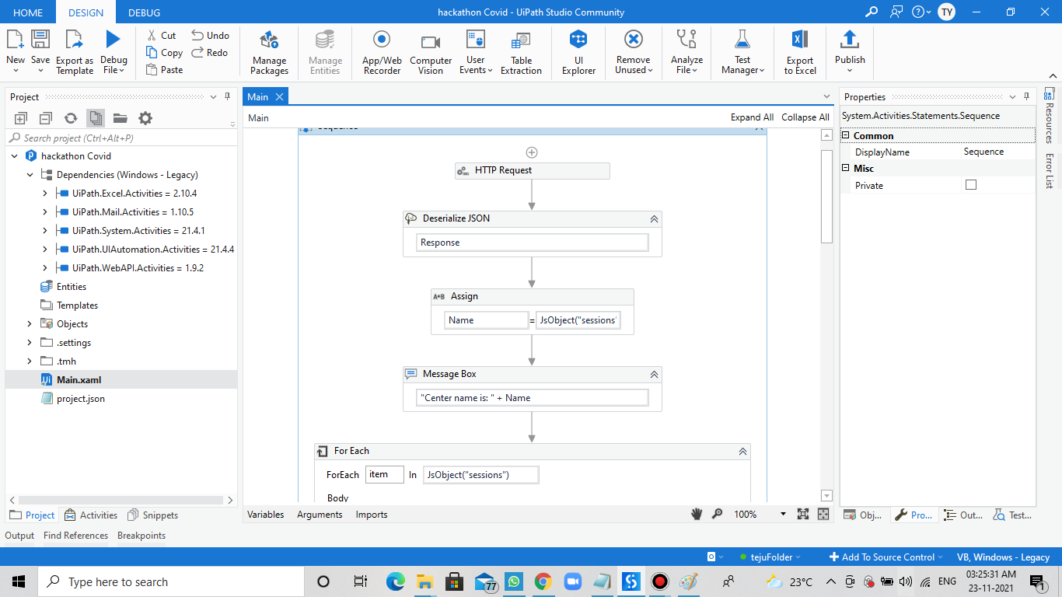Click Collapse All in designer
The width and height of the screenshot is (1062, 597).
coord(805,117)
